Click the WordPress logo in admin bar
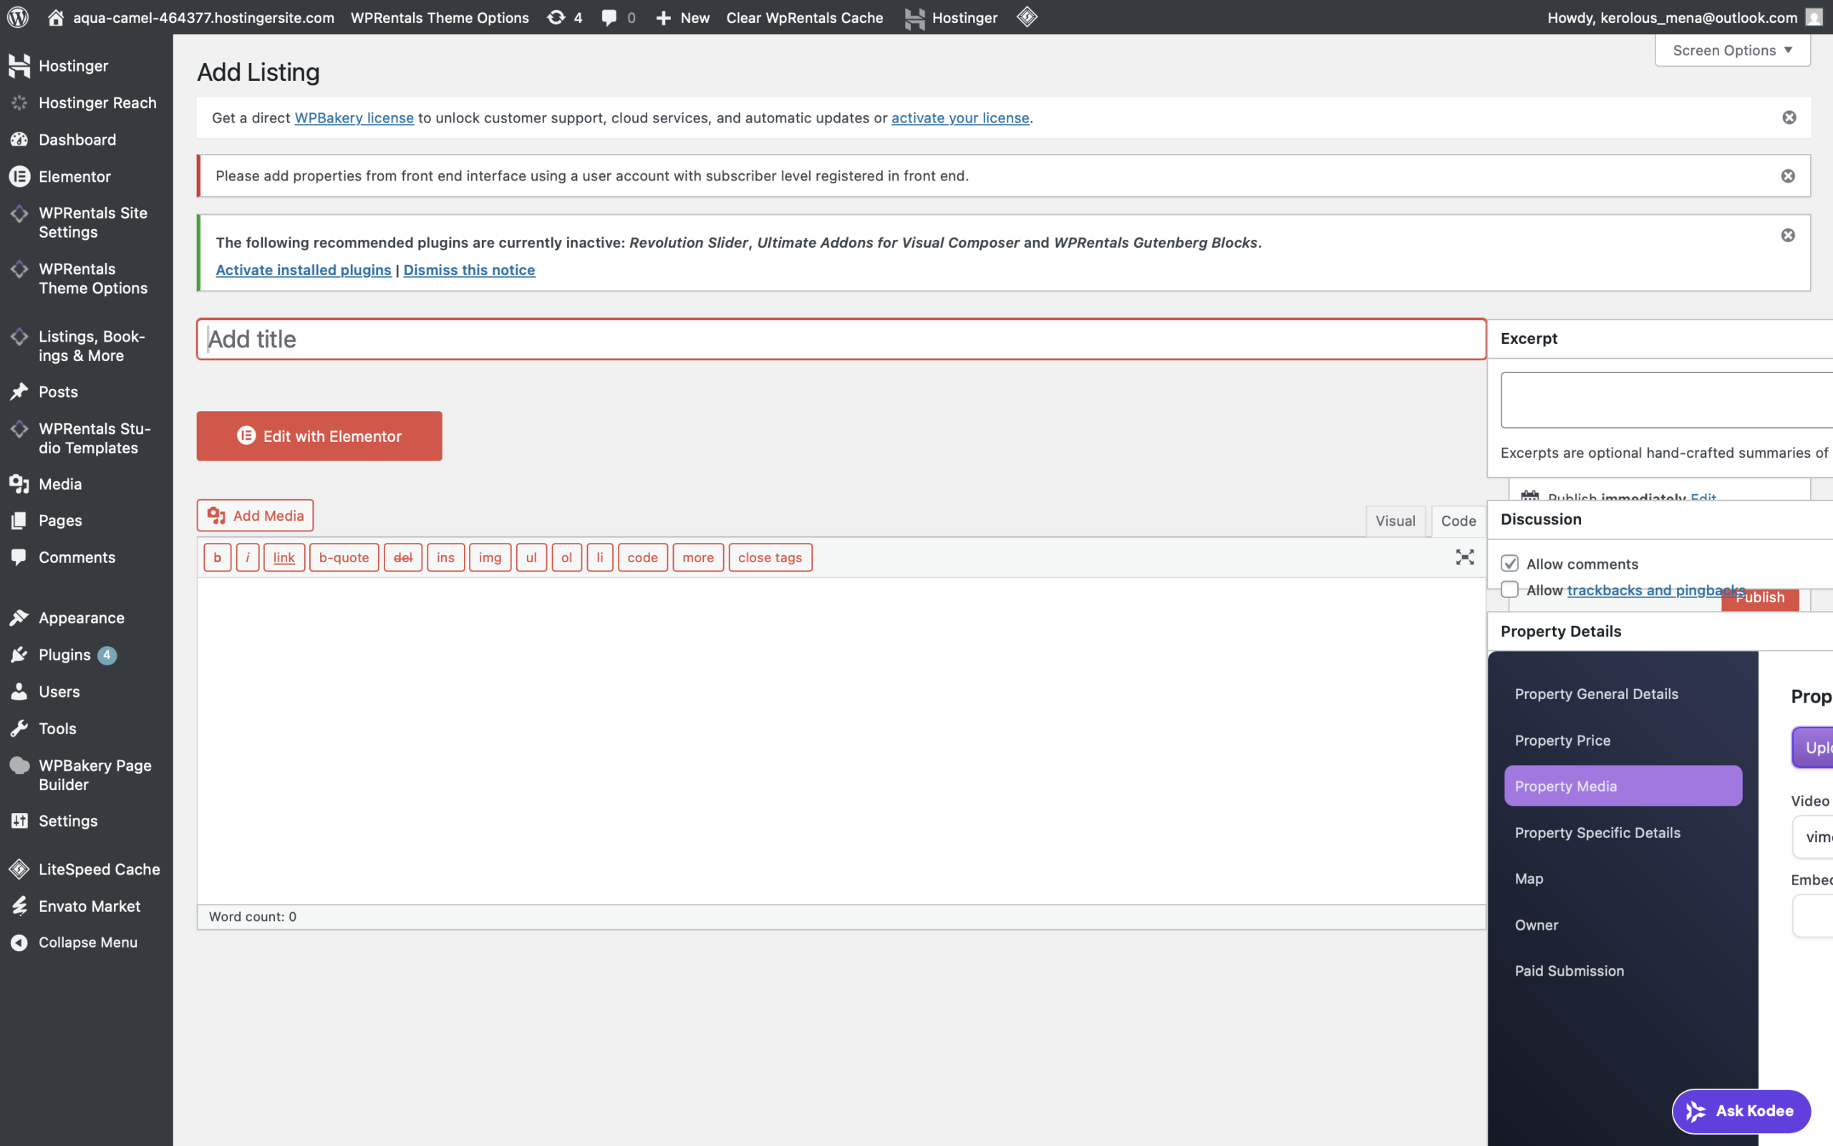1833x1146 pixels. 18,16
